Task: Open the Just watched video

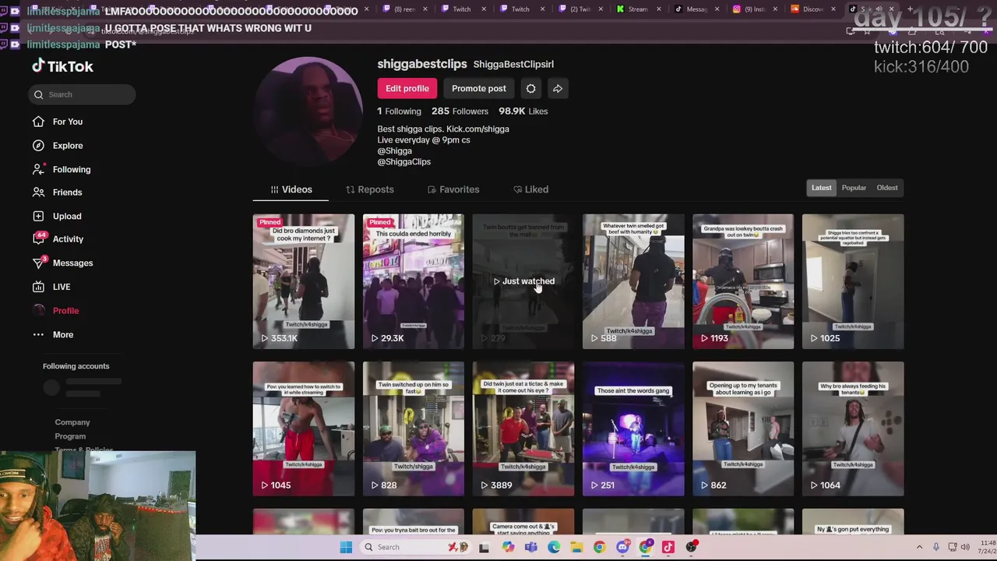Action: (x=523, y=280)
